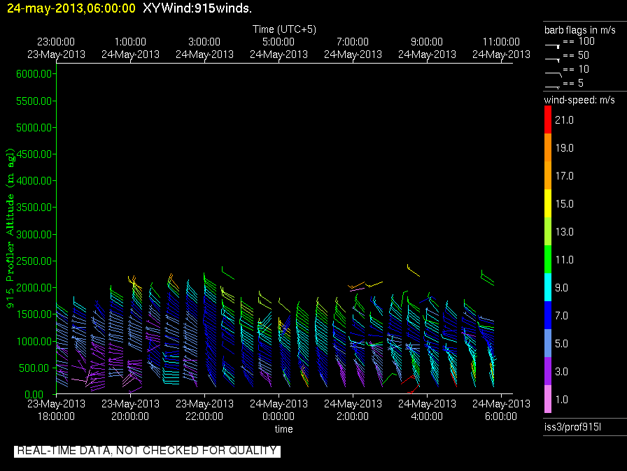The height and width of the screenshot is (471, 627).
Task: Click the bottom axis label '24-May-2013 6:00:00'
Action: pyautogui.click(x=501, y=410)
